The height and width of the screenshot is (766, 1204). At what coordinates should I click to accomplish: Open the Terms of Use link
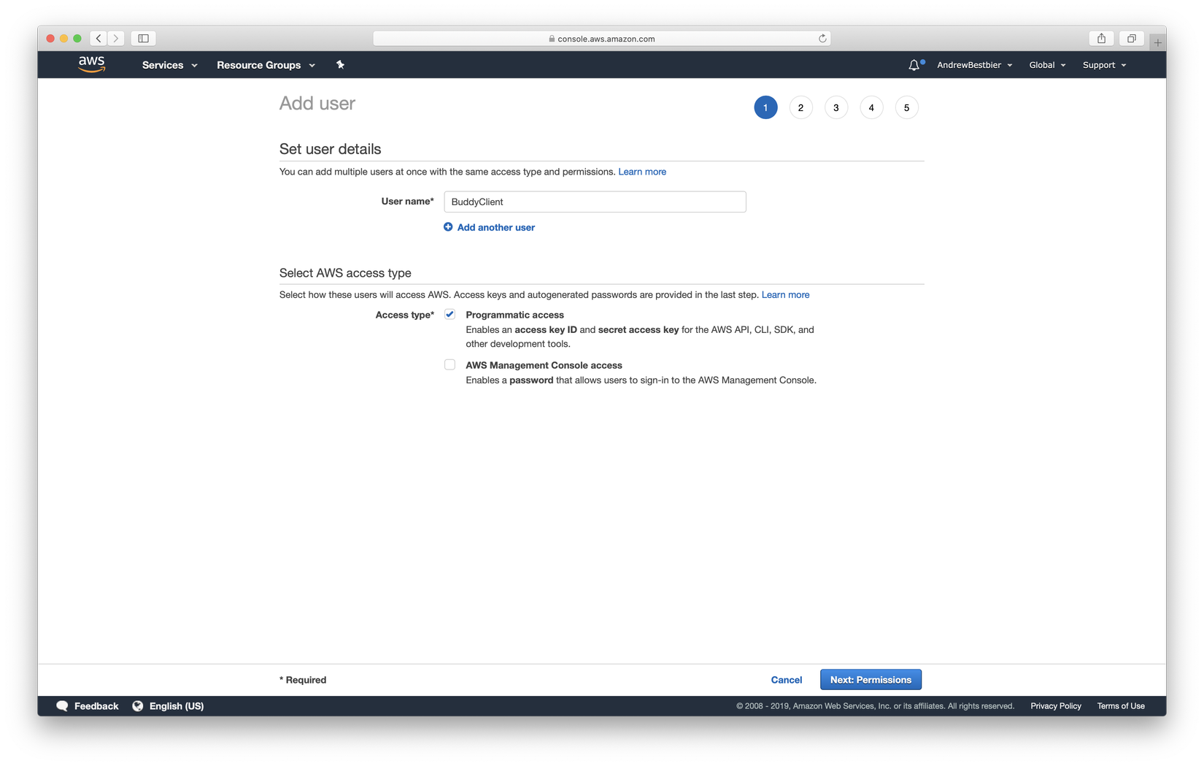pyautogui.click(x=1121, y=706)
